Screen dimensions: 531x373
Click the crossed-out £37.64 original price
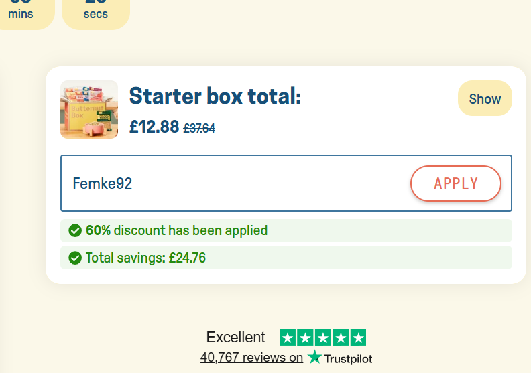(x=199, y=128)
